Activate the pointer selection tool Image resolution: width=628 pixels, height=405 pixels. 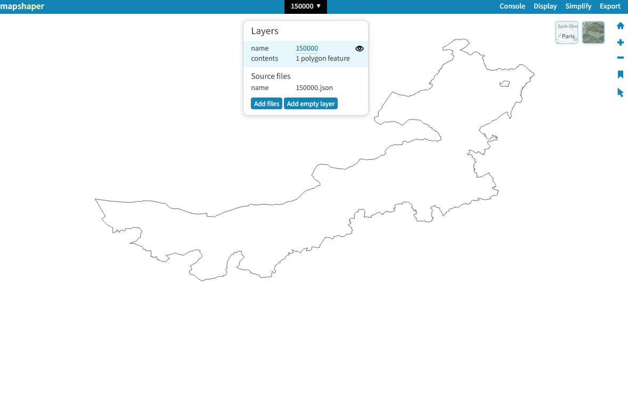[x=620, y=93]
